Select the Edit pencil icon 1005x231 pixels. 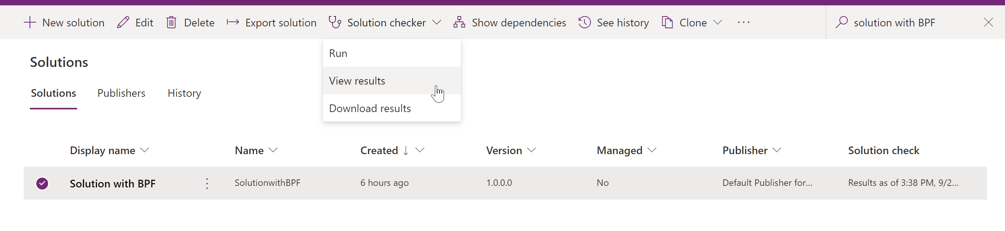coord(123,22)
